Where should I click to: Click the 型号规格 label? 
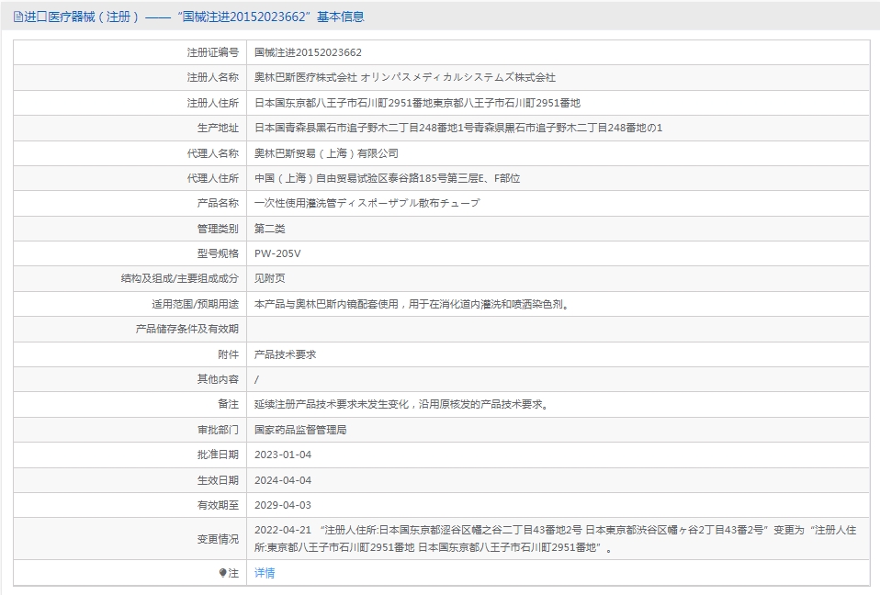(218, 253)
